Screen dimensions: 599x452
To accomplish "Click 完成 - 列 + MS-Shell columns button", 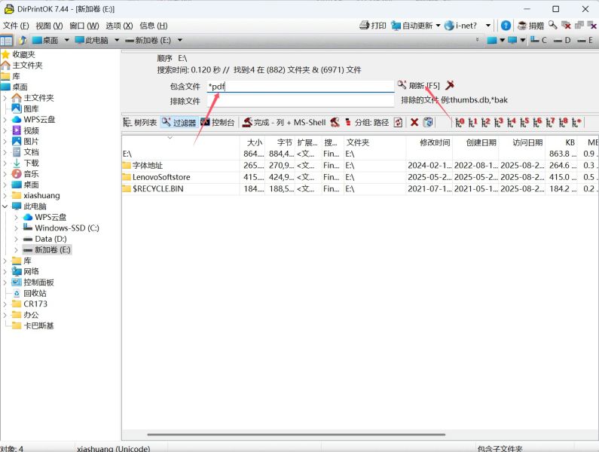I will pos(284,122).
